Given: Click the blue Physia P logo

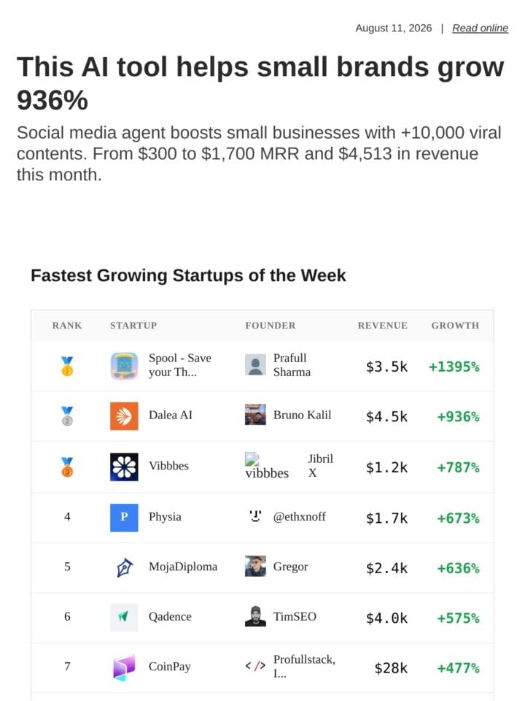Looking at the screenshot, I should 124,518.
